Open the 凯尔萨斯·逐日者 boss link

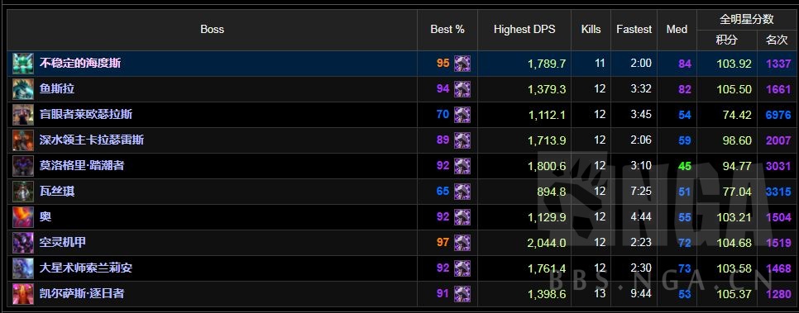point(82,294)
